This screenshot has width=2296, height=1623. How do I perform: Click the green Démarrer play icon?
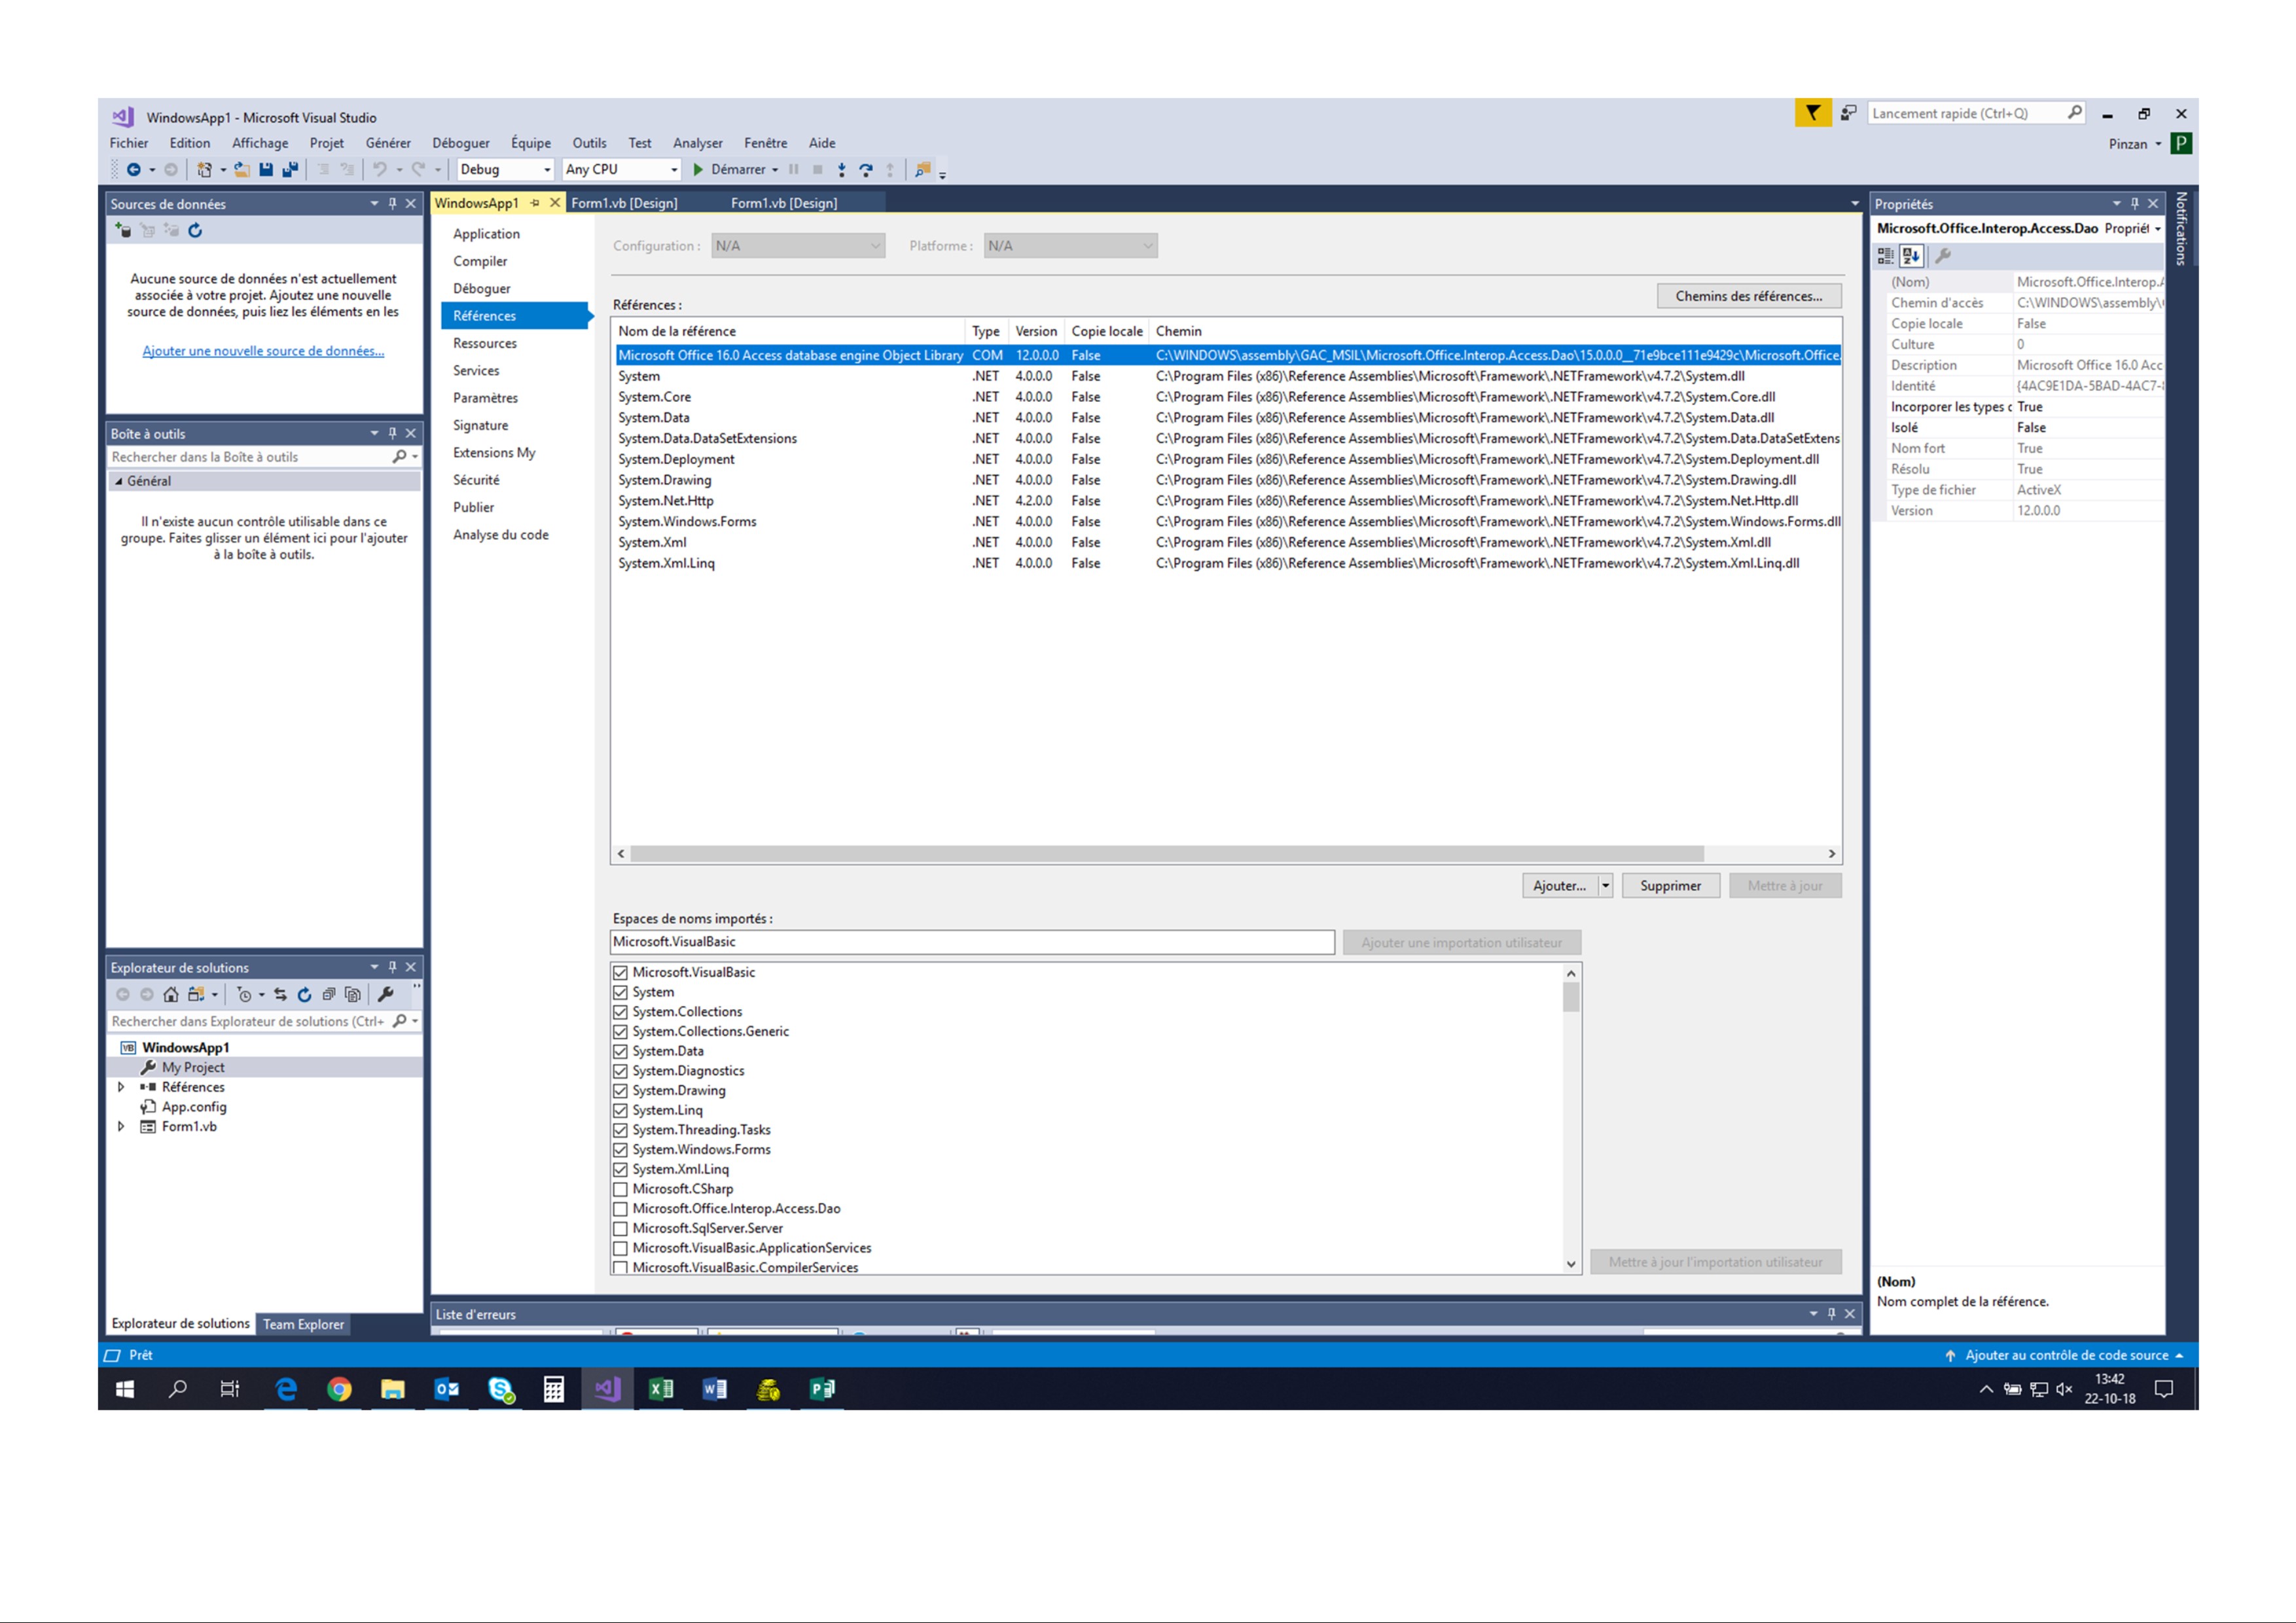point(698,170)
